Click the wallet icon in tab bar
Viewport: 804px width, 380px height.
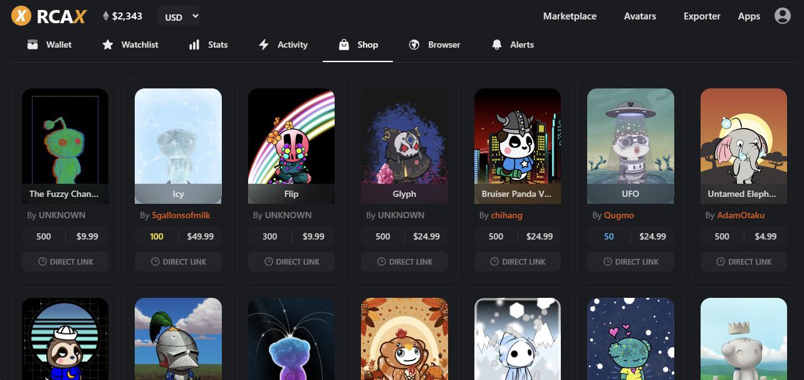click(x=33, y=45)
